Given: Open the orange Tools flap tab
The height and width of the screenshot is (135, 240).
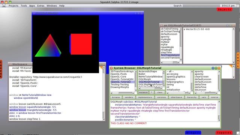Looking at the screenshot, I should click(238, 60).
